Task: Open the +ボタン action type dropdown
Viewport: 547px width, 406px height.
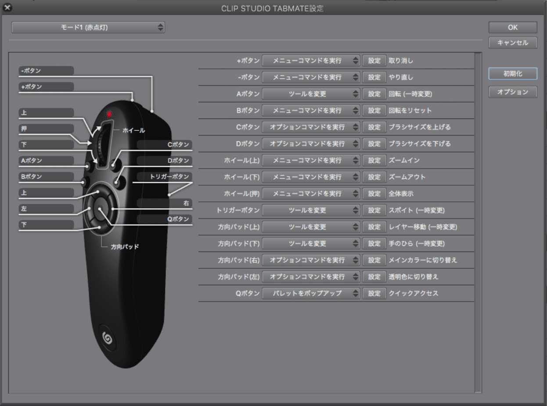Action: [x=311, y=61]
